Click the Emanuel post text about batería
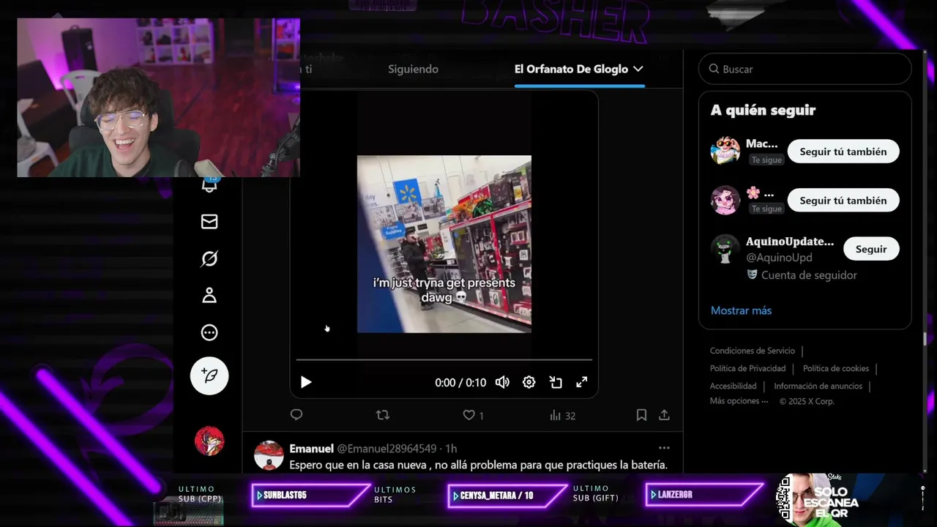The height and width of the screenshot is (527, 937). [478, 465]
